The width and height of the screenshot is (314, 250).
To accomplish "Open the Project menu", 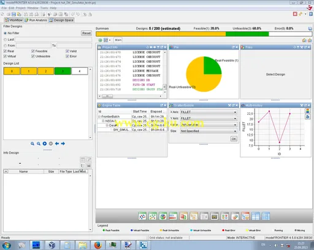I will 21,8.
